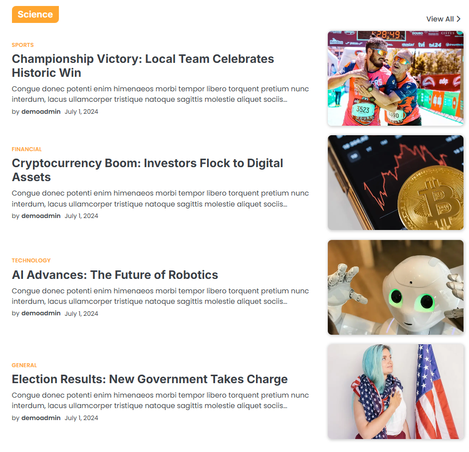Viewport: 469px width, 452px height.
Task: Open the TECHNOLOGY category label
Action: tap(31, 260)
